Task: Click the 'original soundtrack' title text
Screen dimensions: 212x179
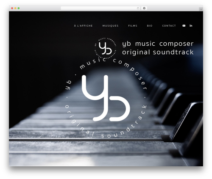Action: [158, 52]
